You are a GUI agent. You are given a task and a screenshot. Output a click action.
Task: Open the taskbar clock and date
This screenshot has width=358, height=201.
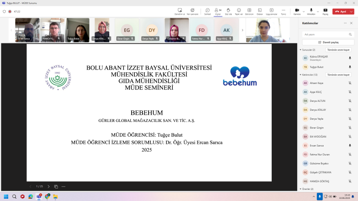(344, 197)
